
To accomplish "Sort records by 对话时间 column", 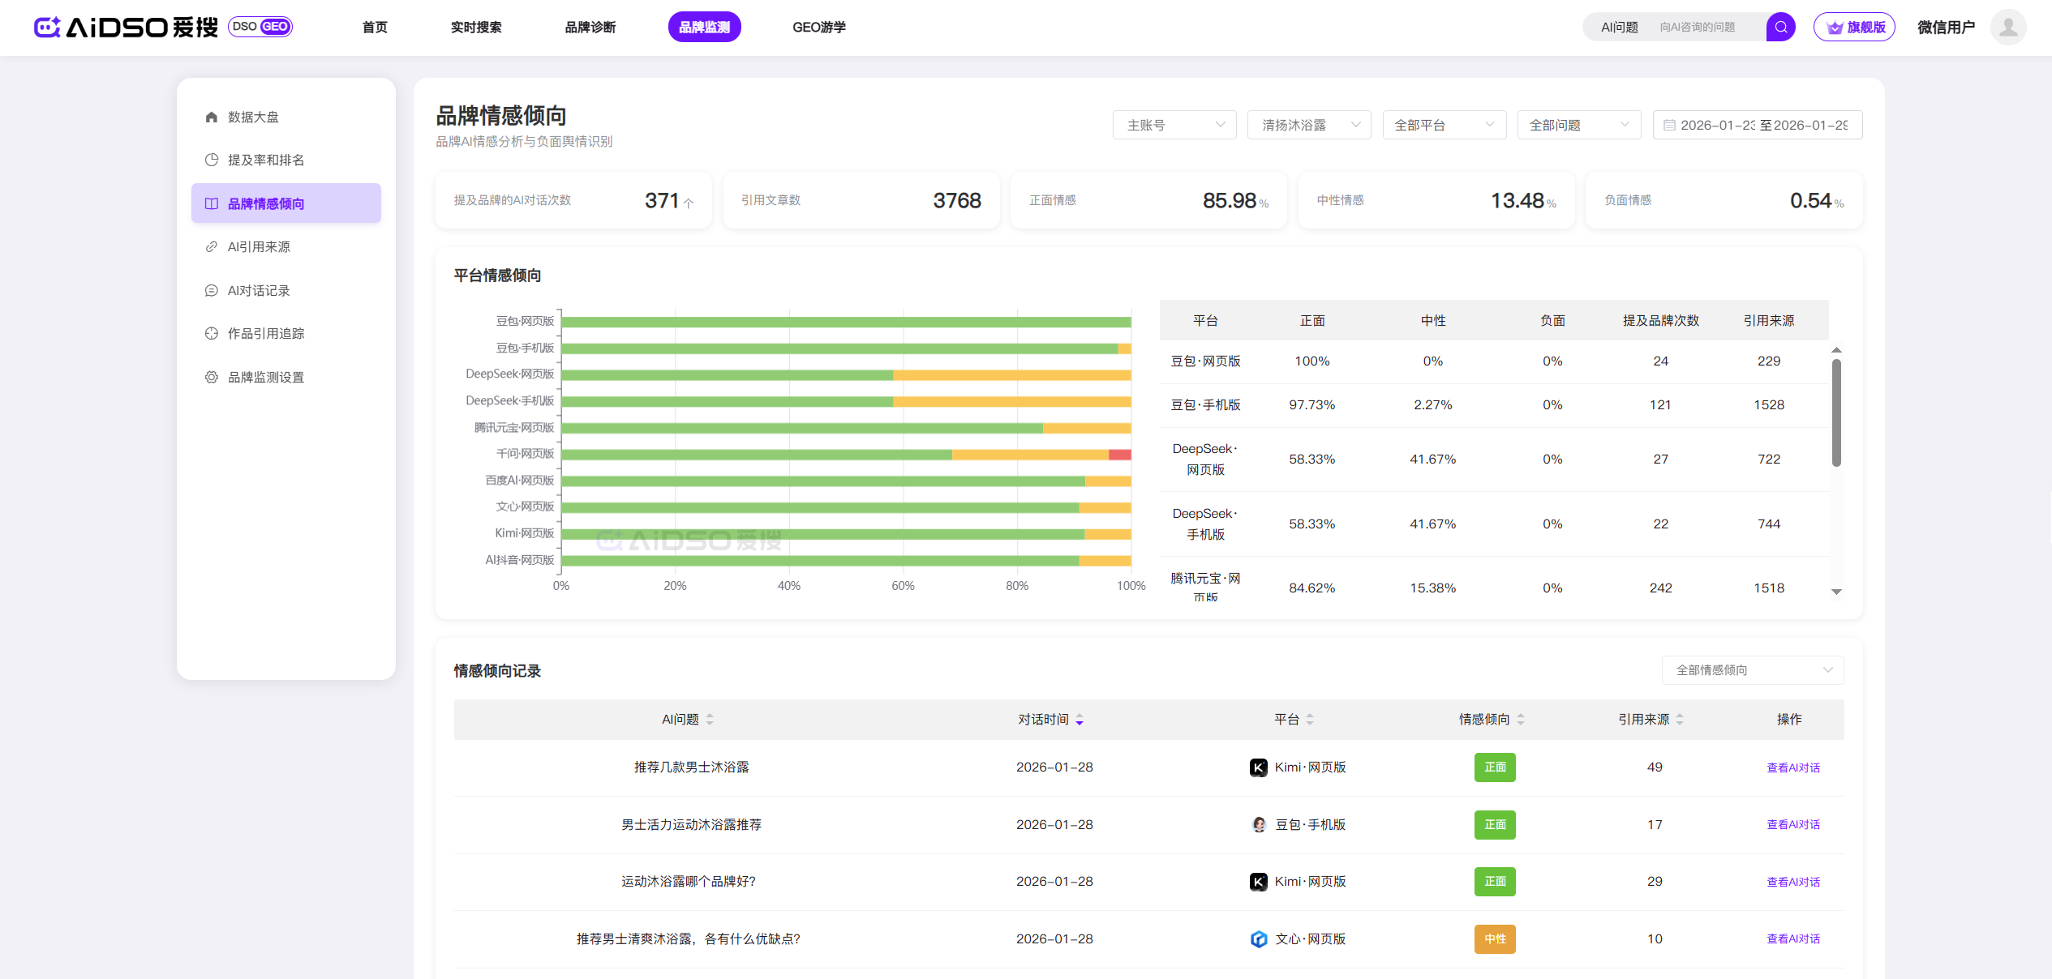I will coord(1050,719).
